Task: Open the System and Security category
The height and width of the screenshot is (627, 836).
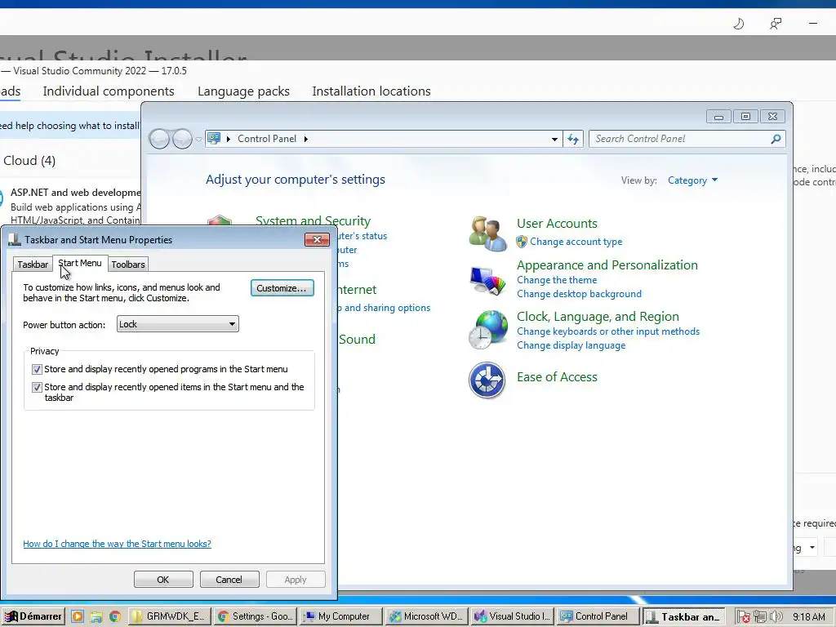Action: (x=313, y=220)
